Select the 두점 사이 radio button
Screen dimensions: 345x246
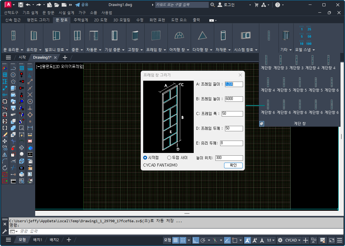[169, 158]
